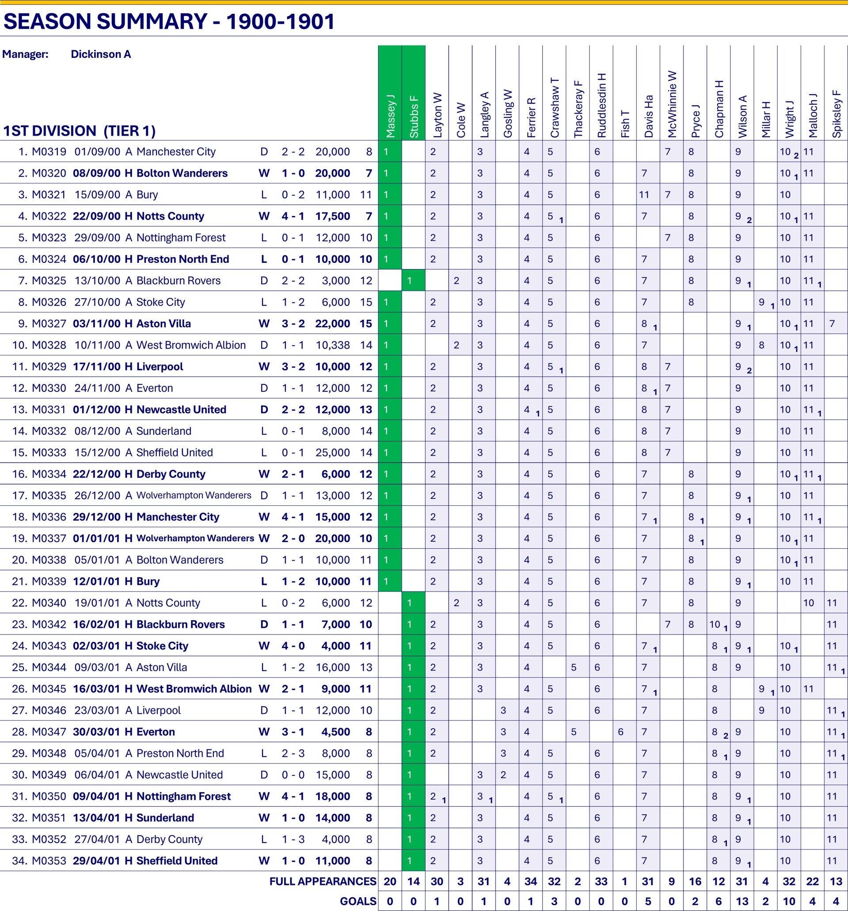Select Wilson A's goals total of 13
The height and width of the screenshot is (911, 848).
click(x=742, y=901)
